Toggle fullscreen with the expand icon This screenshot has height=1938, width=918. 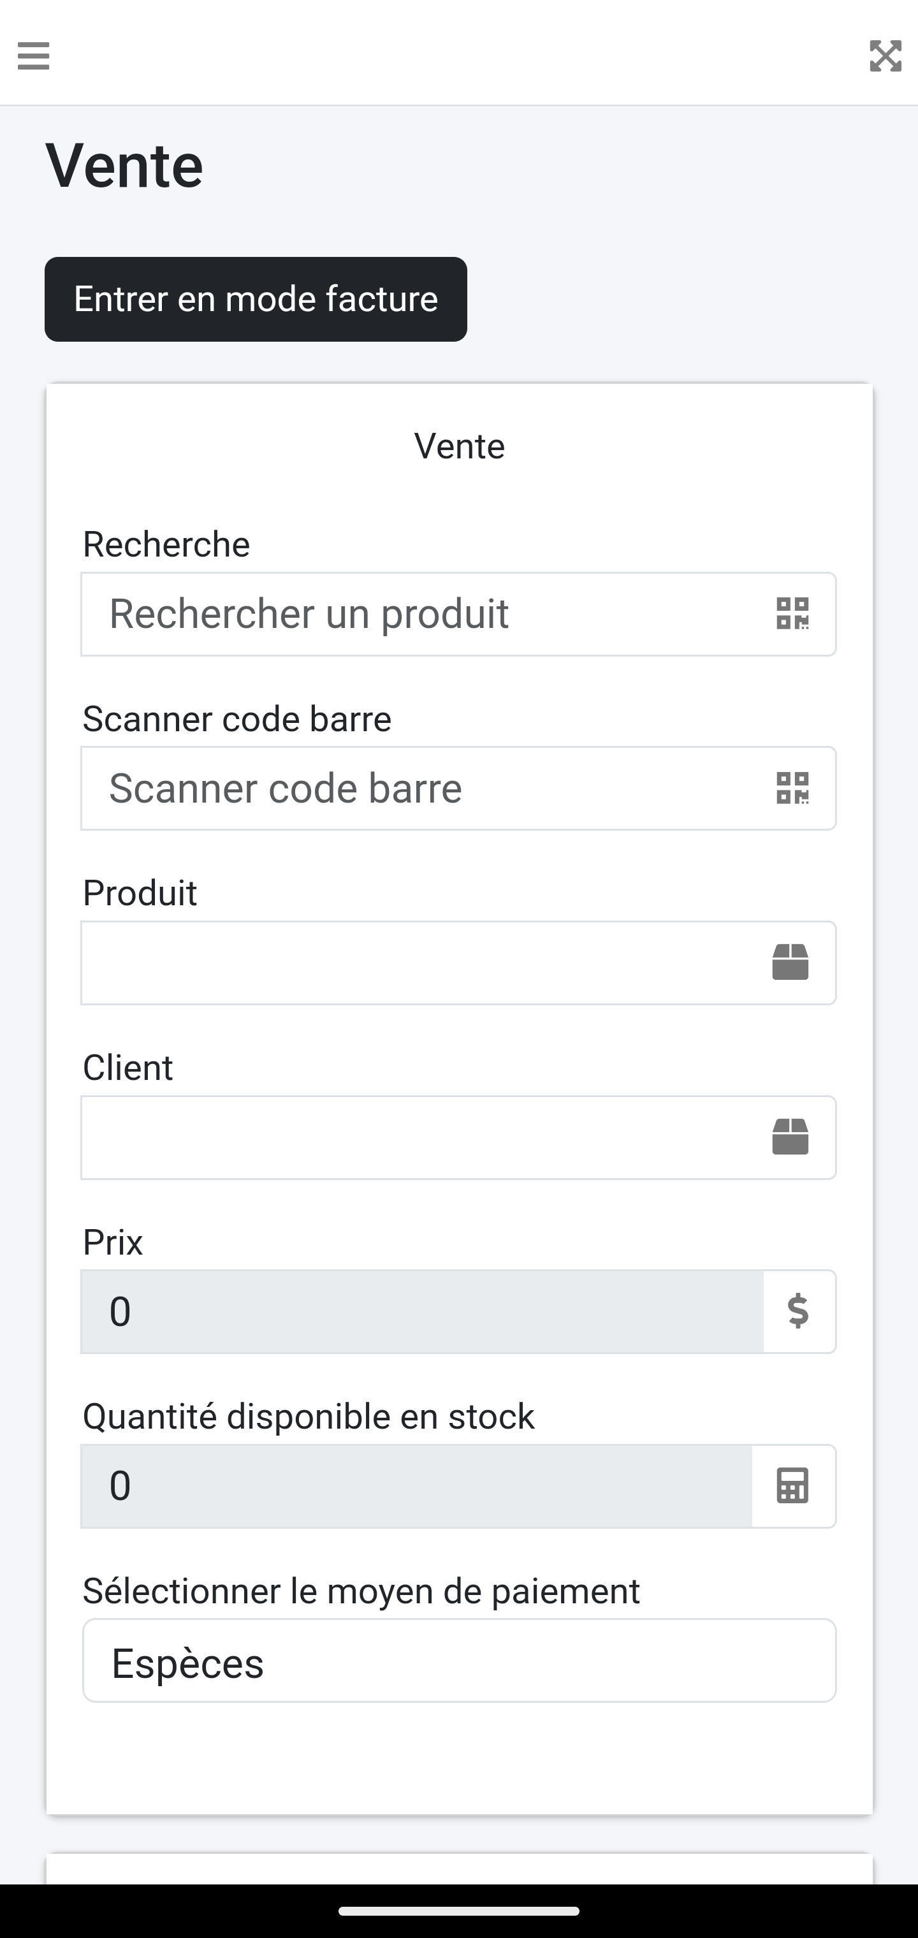coord(885,55)
